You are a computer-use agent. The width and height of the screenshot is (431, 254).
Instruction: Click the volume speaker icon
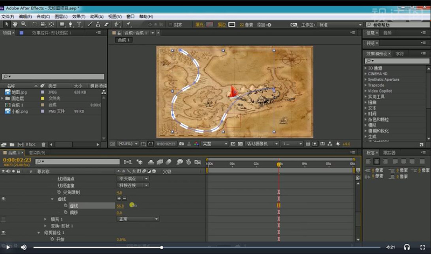(24, 247)
